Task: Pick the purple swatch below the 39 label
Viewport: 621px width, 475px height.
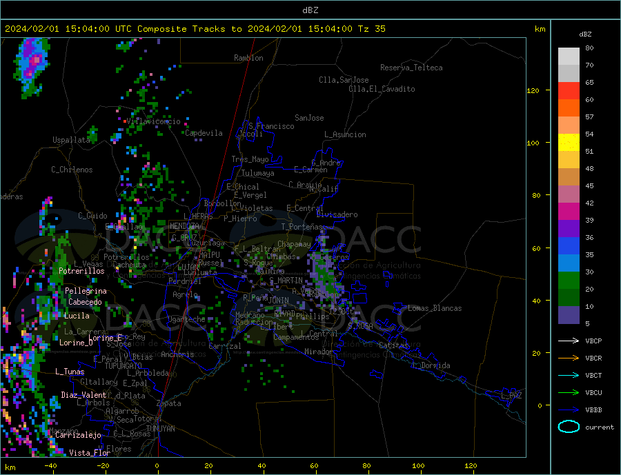Action: pos(569,229)
